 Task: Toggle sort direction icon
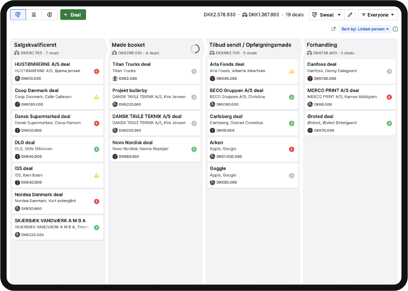(334, 29)
